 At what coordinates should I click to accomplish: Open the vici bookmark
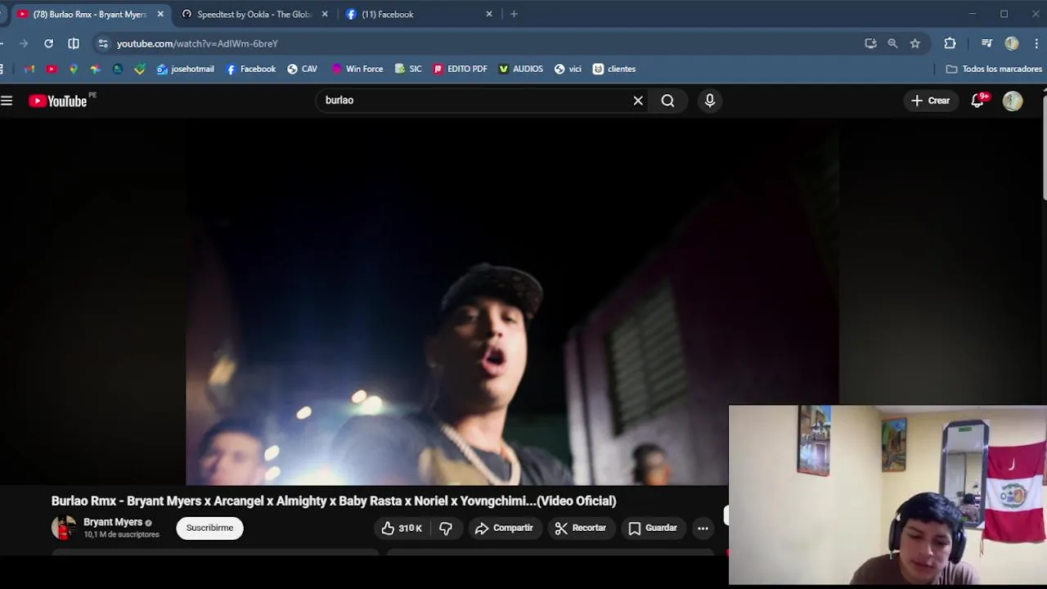[x=568, y=69]
